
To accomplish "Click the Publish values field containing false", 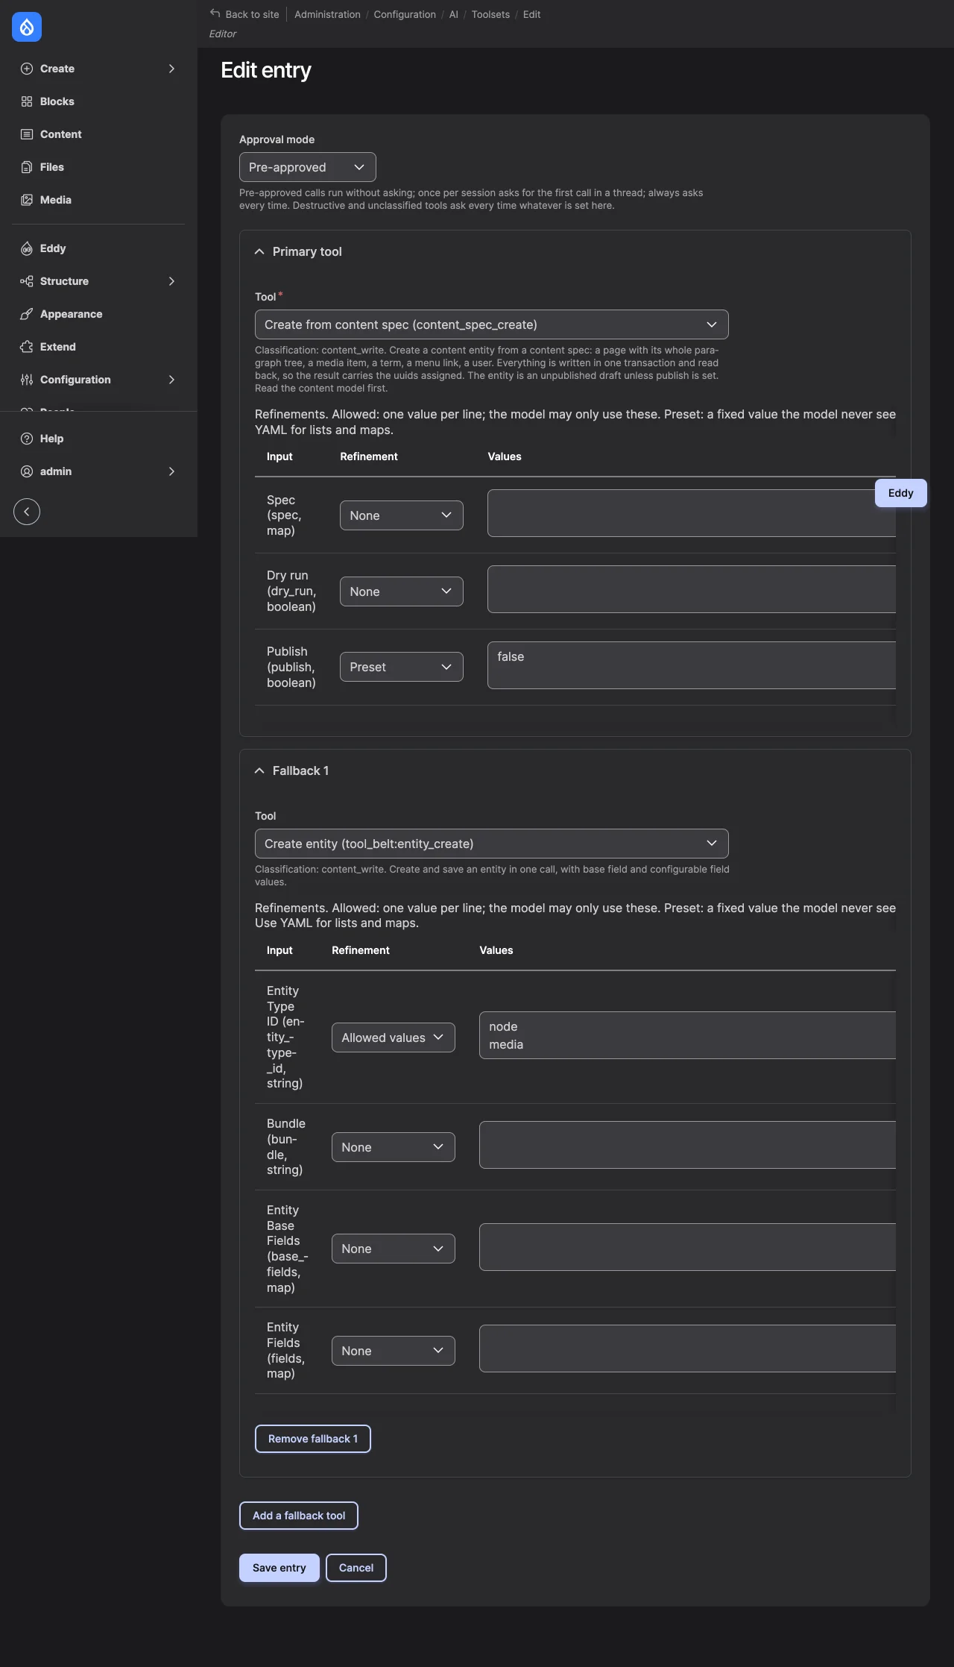I will [692, 665].
